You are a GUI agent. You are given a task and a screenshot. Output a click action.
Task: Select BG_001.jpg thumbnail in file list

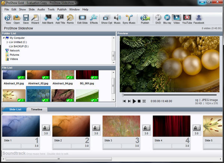(x=87, y=75)
